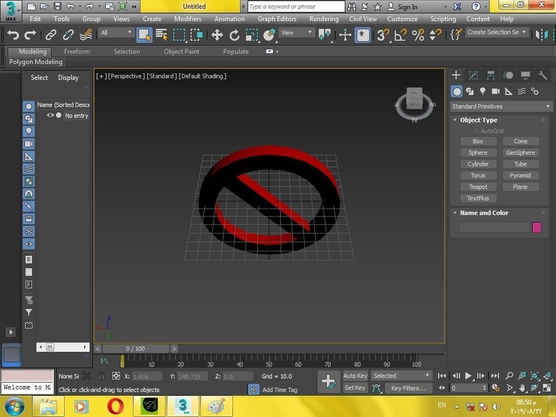Viewport: 556px width, 417px height.
Task: Open the 3ds Max application menu
Action: point(11,11)
